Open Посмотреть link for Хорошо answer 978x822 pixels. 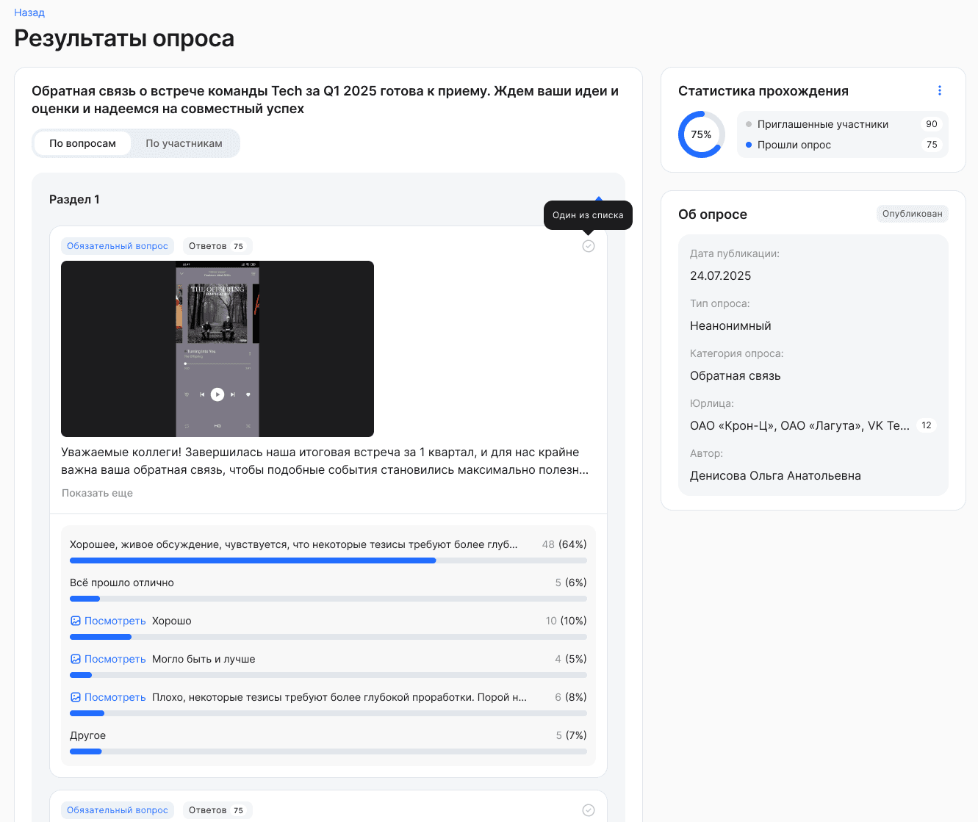(x=115, y=621)
